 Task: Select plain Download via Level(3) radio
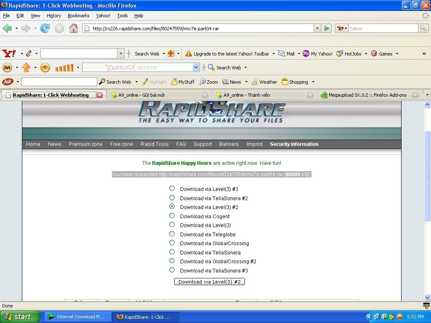pos(172,225)
